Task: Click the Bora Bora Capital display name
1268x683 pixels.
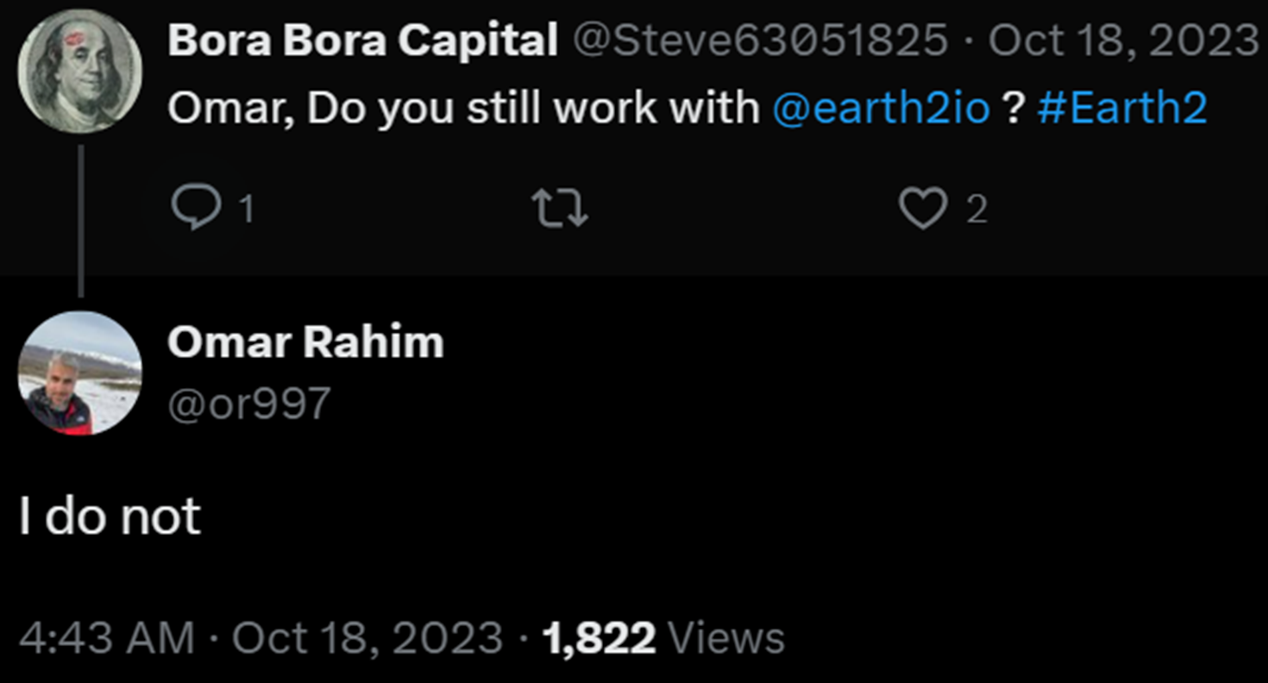Action: click(x=362, y=41)
